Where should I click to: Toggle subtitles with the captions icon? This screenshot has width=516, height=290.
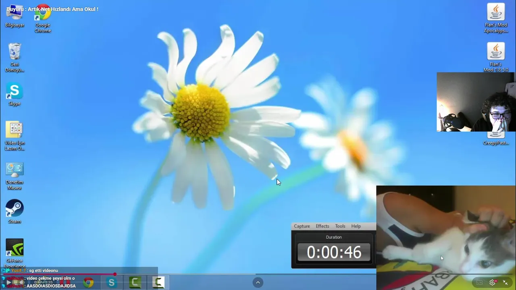point(479,282)
